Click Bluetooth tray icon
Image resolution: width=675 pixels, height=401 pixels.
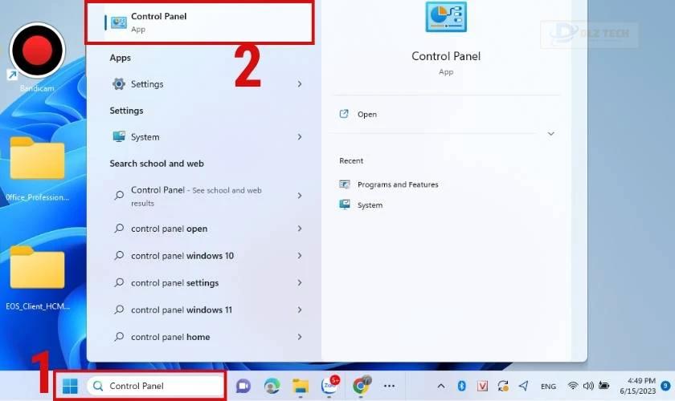click(x=461, y=386)
